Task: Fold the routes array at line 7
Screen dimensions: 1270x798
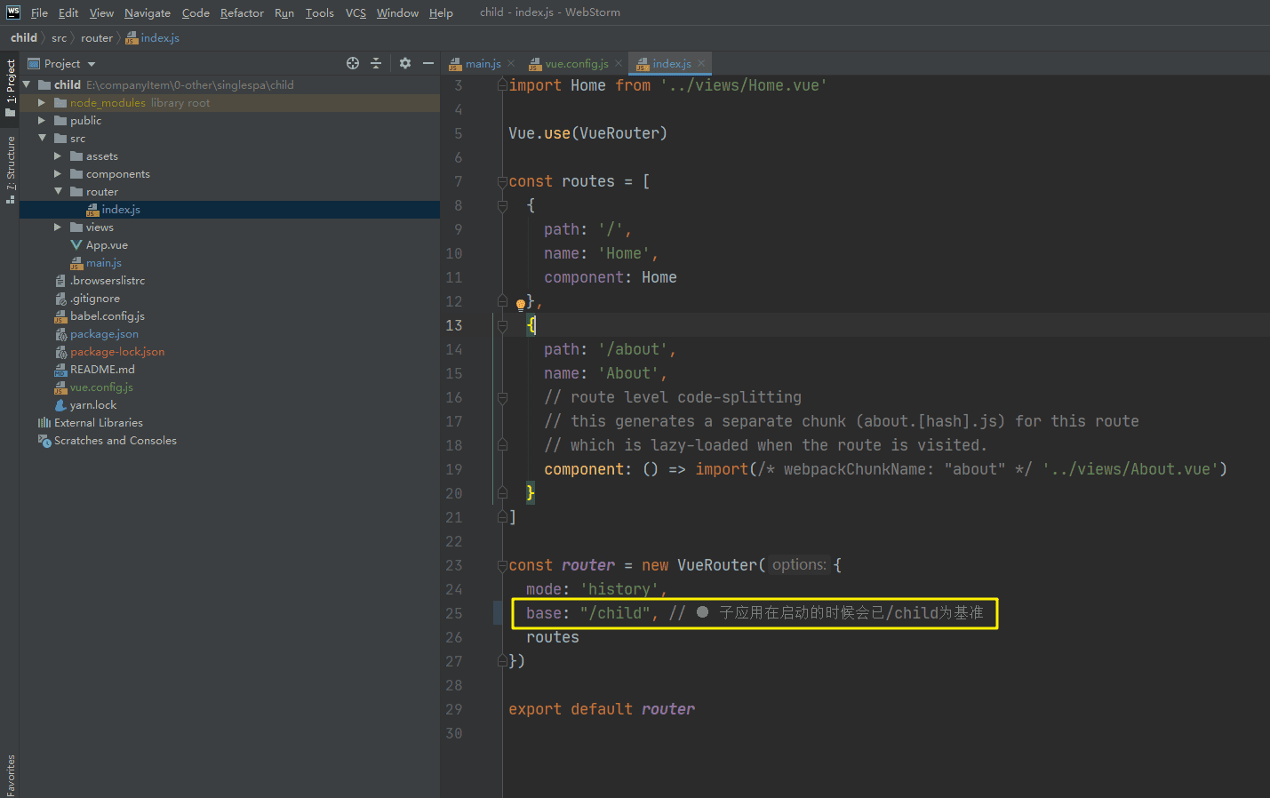Action: [x=502, y=181]
